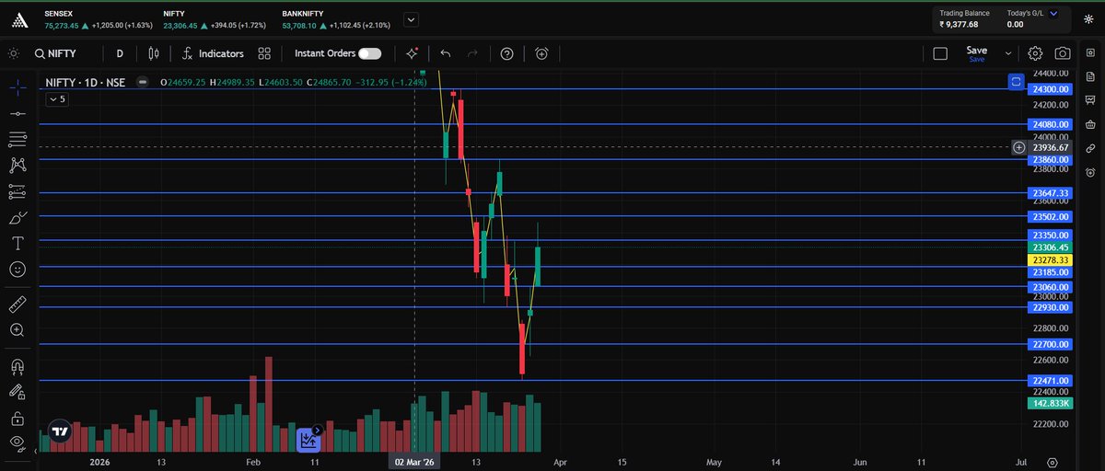Select the 23647.33 horizontal line price label
Image resolution: width=1105 pixels, height=471 pixels.
[x=1051, y=193]
